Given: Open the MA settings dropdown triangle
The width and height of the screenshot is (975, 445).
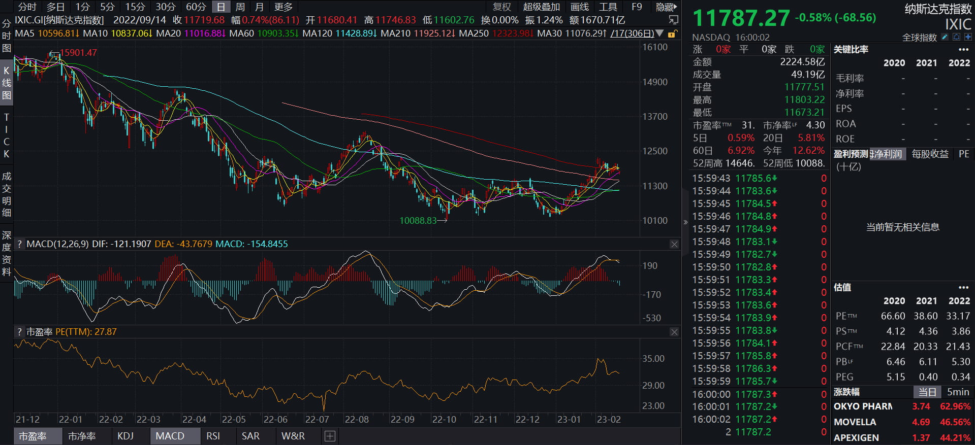Looking at the screenshot, I should click(x=659, y=33).
